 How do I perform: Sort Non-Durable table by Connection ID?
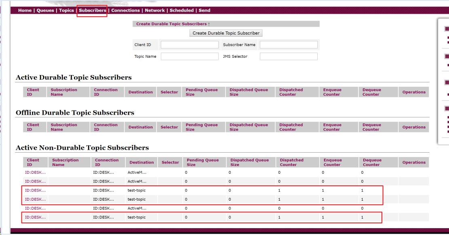108,162
